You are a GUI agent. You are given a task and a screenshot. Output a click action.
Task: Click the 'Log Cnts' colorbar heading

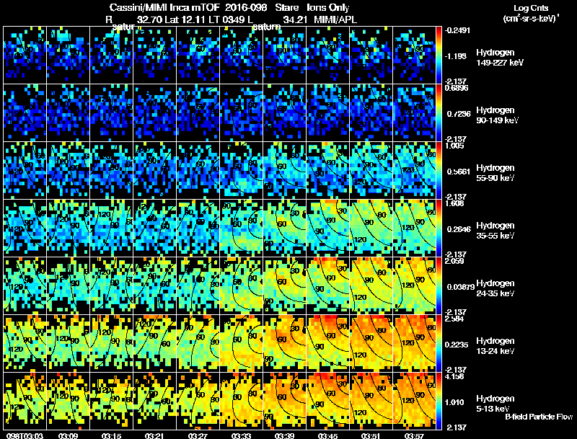(x=531, y=8)
